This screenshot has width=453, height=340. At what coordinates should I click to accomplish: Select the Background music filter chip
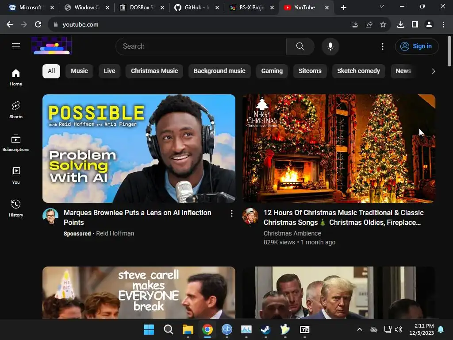(219, 71)
